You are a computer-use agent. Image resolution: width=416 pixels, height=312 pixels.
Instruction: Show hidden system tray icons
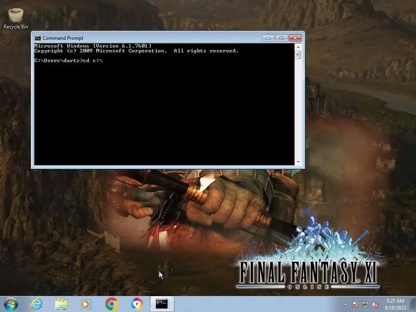point(345,304)
